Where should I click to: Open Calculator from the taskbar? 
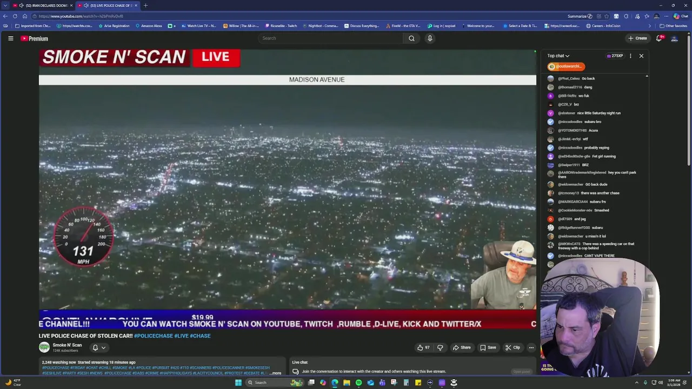point(406,383)
